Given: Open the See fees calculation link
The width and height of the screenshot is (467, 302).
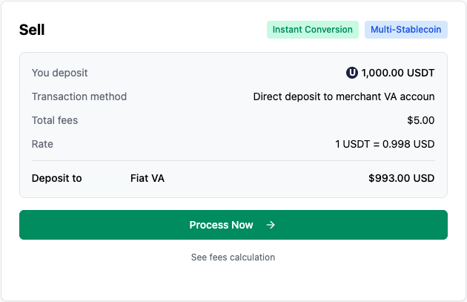Looking at the screenshot, I should 233,257.
